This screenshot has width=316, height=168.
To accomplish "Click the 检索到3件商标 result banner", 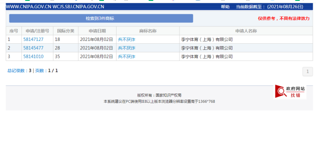I will click(x=101, y=18).
